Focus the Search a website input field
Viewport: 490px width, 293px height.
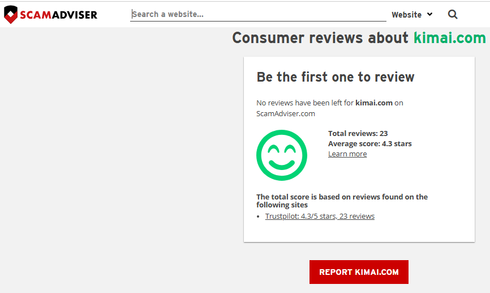click(x=258, y=14)
